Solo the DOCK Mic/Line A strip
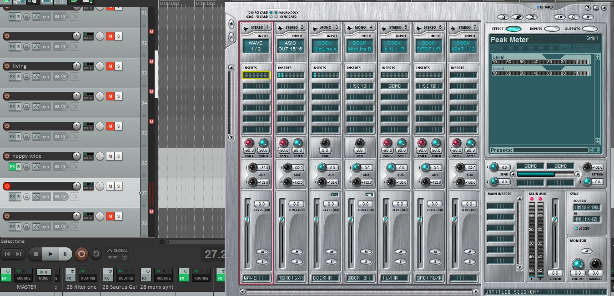This screenshot has width=614, height=296. pyautogui.click(x=332, y=261)
